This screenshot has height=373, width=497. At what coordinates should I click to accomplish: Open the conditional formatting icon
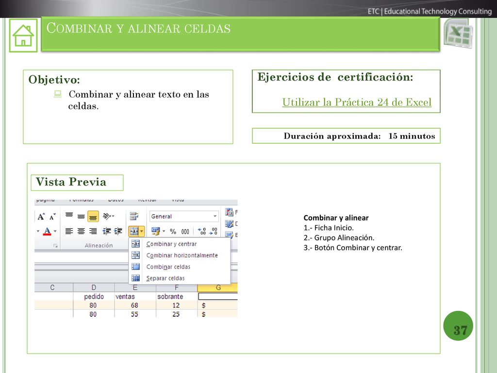(x=229, y=212)
